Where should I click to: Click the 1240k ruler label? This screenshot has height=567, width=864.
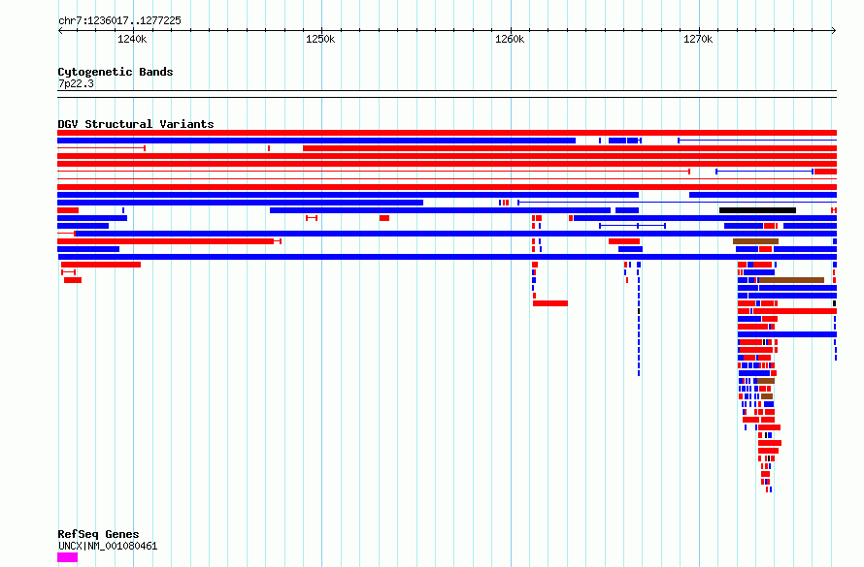pyautogui.click(x=132, y=39)
